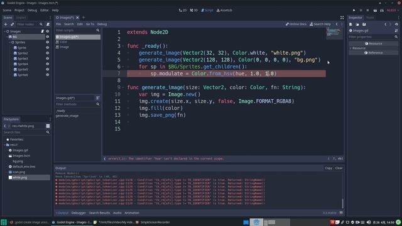Fold the generate_image function at line 9
The height and width of the screenshot is (226, 402).
pyautogui.click(x=123, y=88)
